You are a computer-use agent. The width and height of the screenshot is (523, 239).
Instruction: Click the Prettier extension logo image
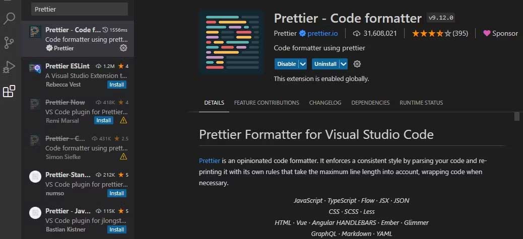tap(231, 42)
